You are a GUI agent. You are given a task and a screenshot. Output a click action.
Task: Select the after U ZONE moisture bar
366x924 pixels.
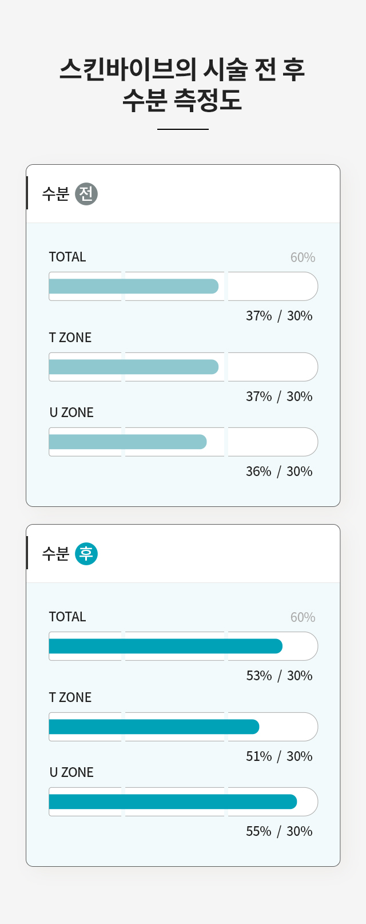(184, 802)
